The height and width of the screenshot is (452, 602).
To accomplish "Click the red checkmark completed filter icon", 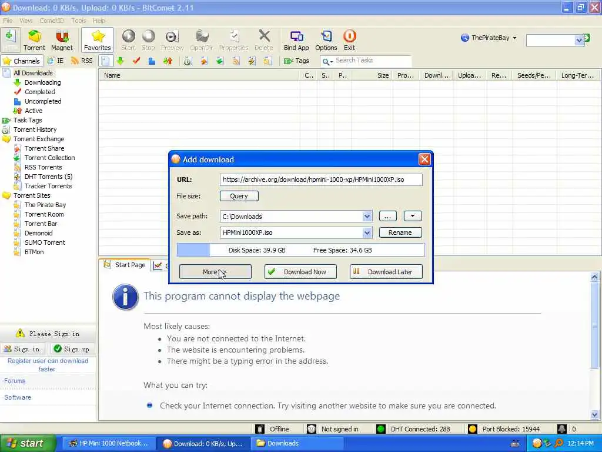I will (x=136, y=61).
